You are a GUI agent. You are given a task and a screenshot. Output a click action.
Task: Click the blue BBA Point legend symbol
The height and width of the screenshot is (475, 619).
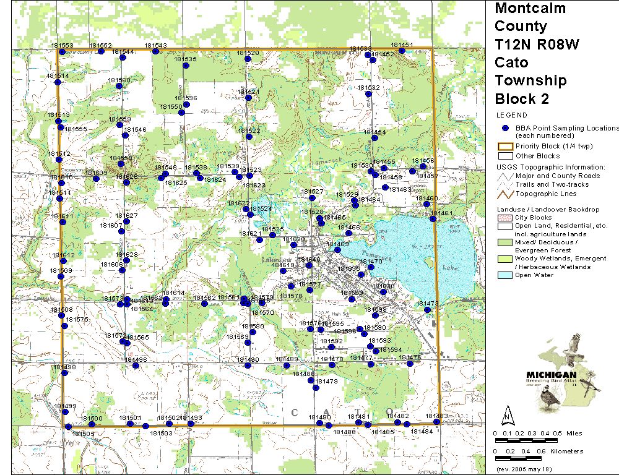pyautogui.click(x=505, y=128)
